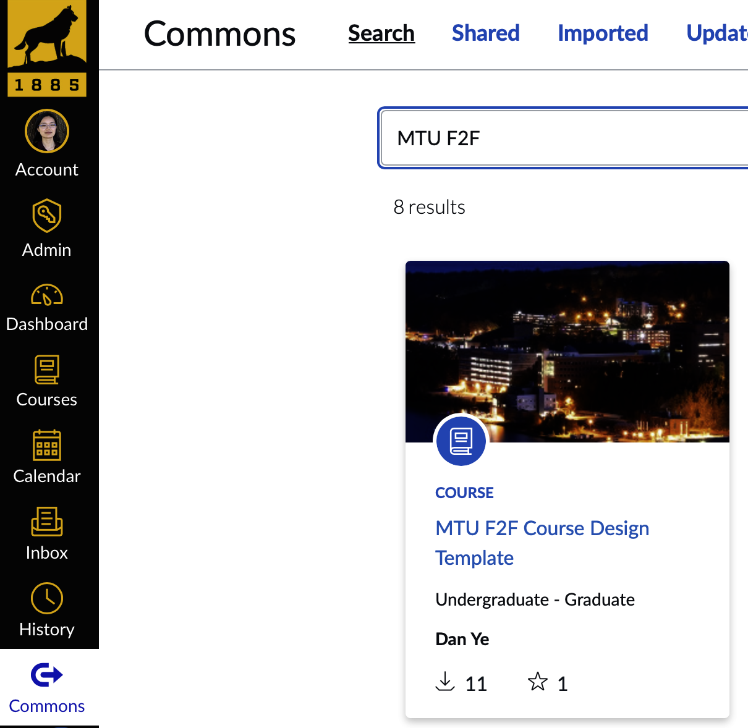Switch to the Imported tab
The height and width of the screenshot is (728, 748).
coord(603,33)
